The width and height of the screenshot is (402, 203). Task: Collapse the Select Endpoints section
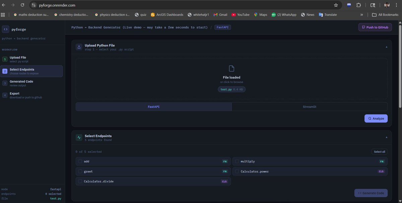click(386, 137)
